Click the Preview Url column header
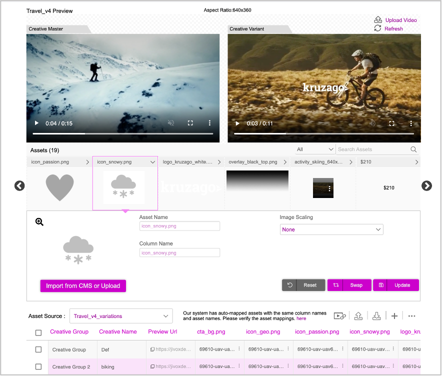The height and width of the screenshot is (376, 442). tap(162, 331)
